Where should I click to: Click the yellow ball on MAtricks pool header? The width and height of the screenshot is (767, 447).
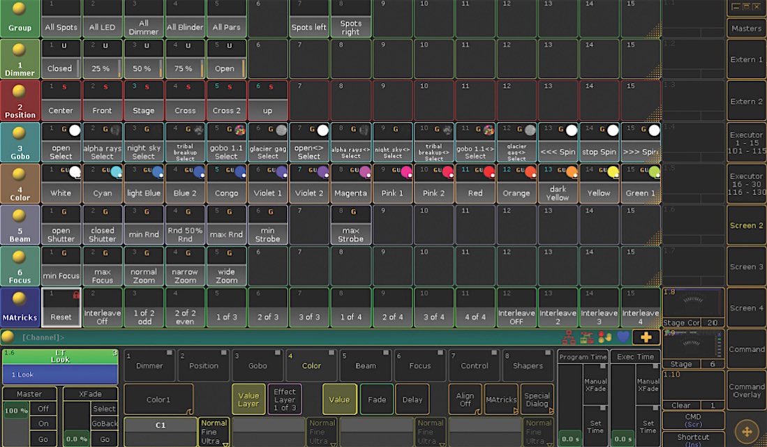point(19,298)
